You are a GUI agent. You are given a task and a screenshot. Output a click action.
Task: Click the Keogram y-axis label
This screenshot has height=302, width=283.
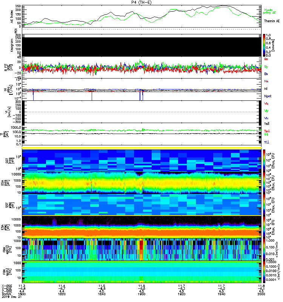[x=12, y=45]
